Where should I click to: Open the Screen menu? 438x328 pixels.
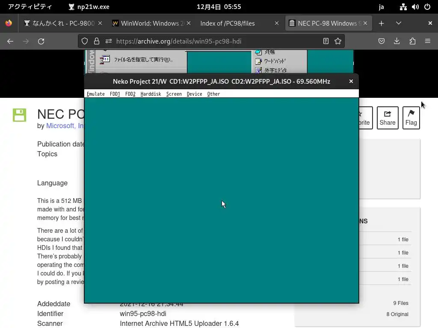(x=174, y=94)
